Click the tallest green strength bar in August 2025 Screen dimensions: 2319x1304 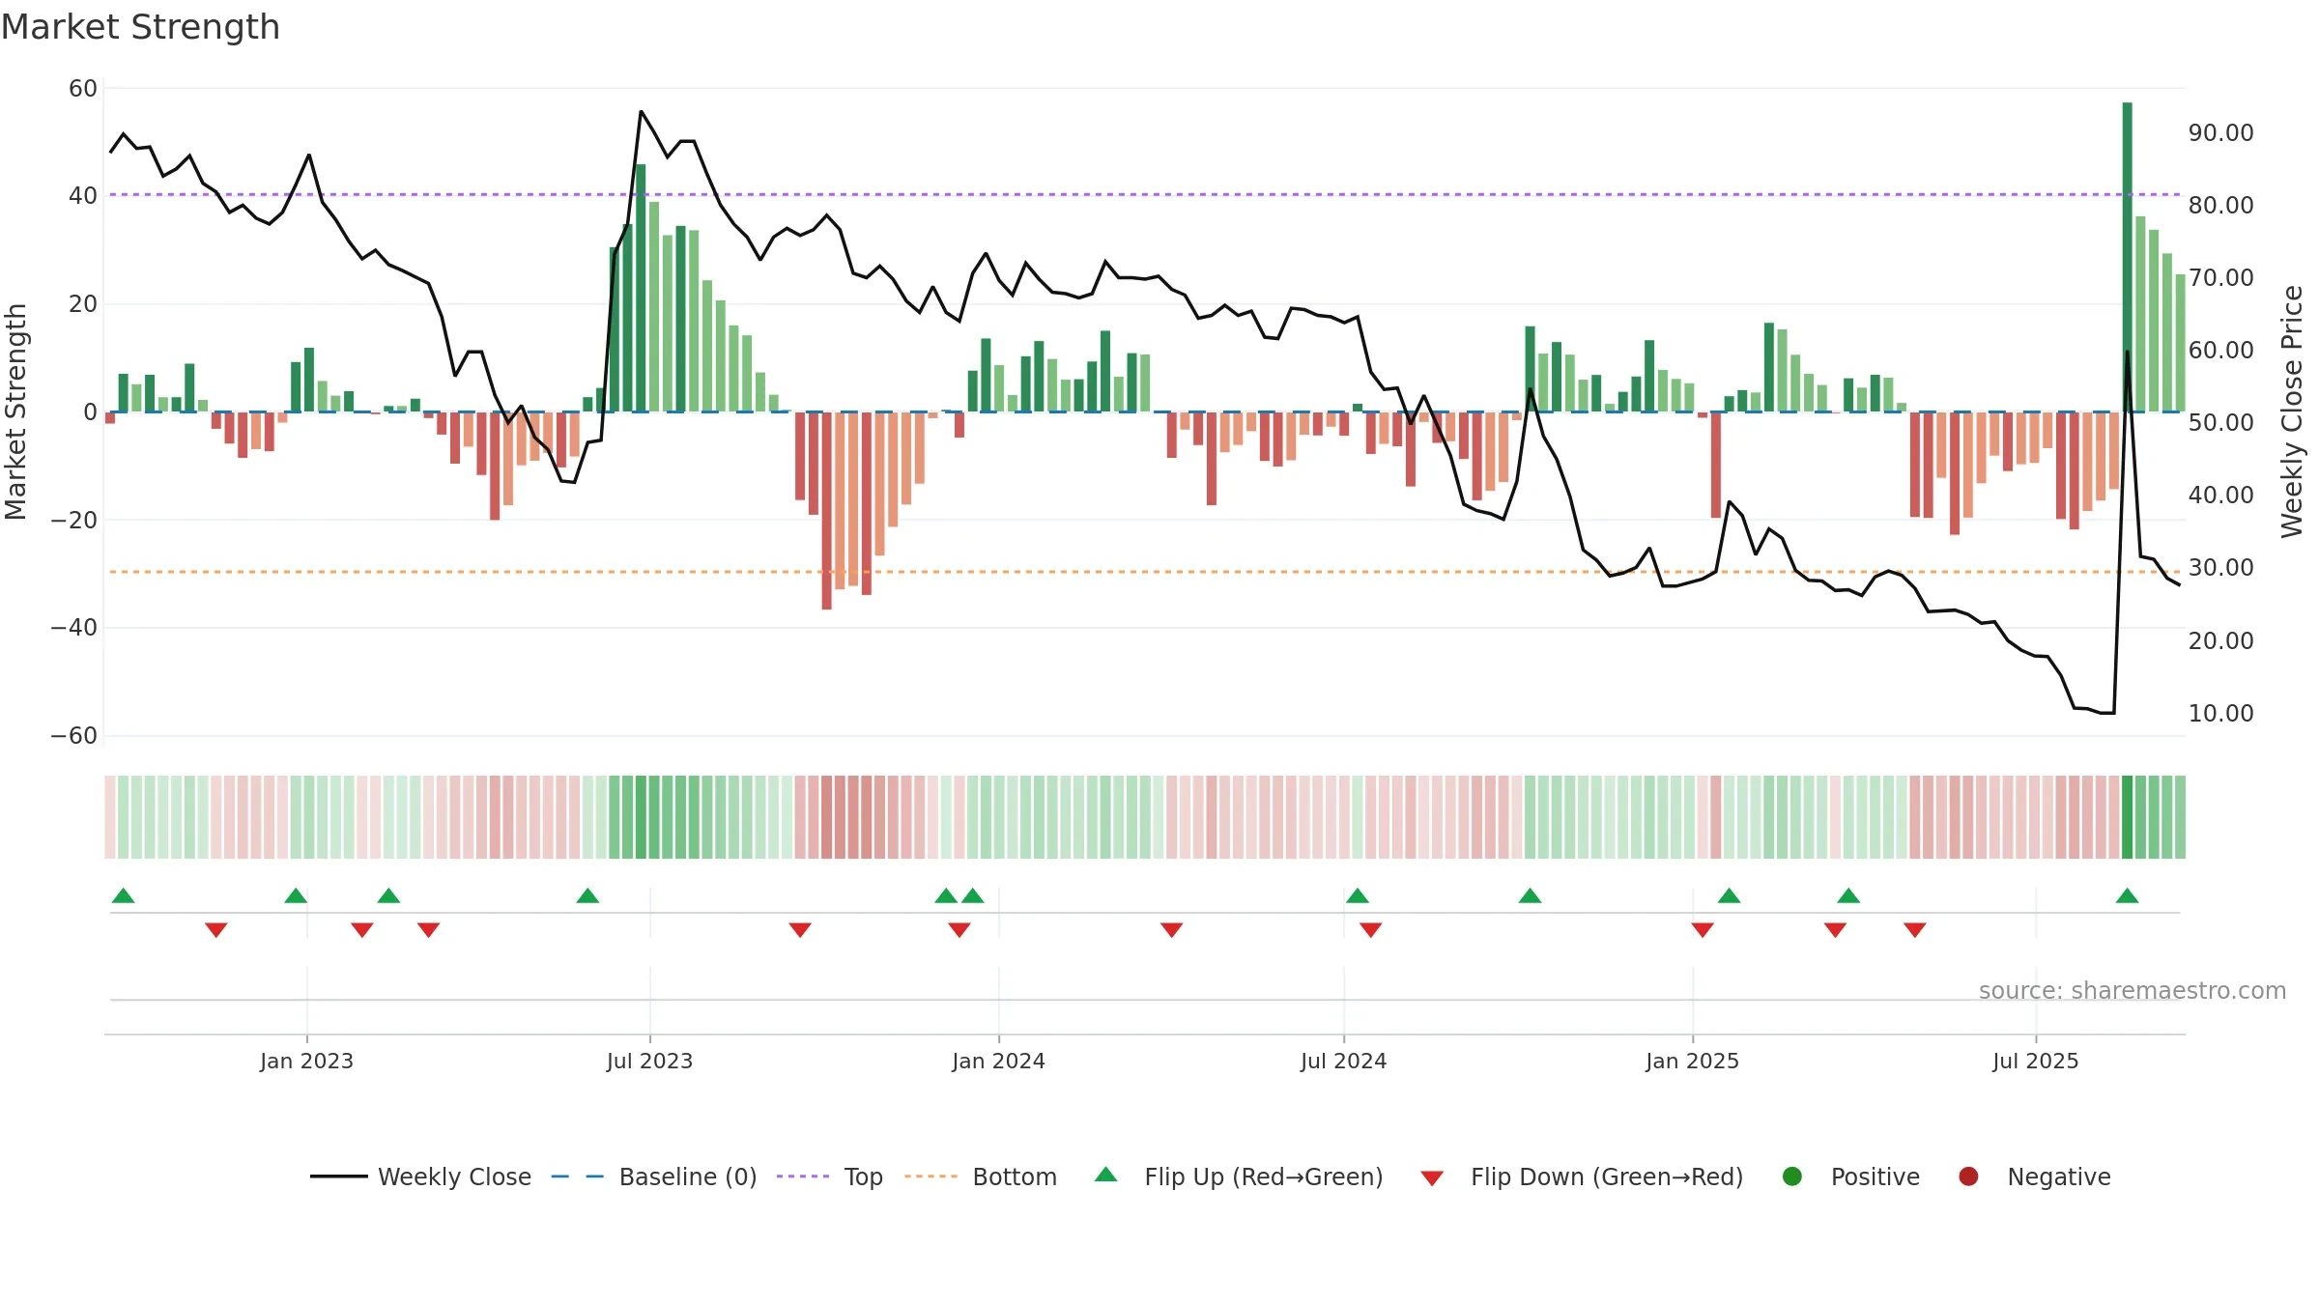[2127, 257]
